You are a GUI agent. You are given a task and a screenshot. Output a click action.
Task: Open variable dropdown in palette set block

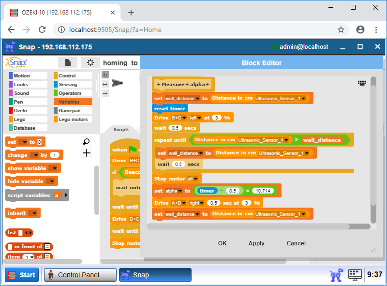tap(24, 142)
